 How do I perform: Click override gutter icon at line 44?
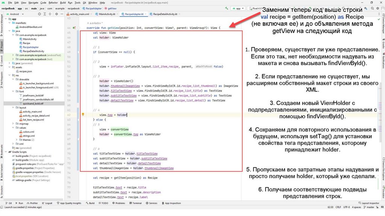(74, 28)
